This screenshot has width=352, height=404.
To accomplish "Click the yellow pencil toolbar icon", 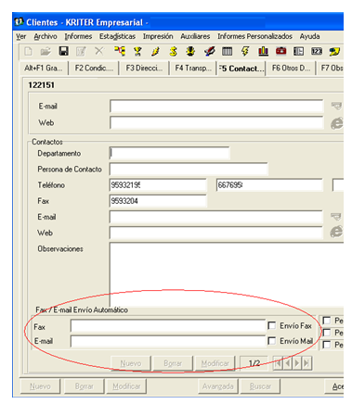I will coord(155,51).
